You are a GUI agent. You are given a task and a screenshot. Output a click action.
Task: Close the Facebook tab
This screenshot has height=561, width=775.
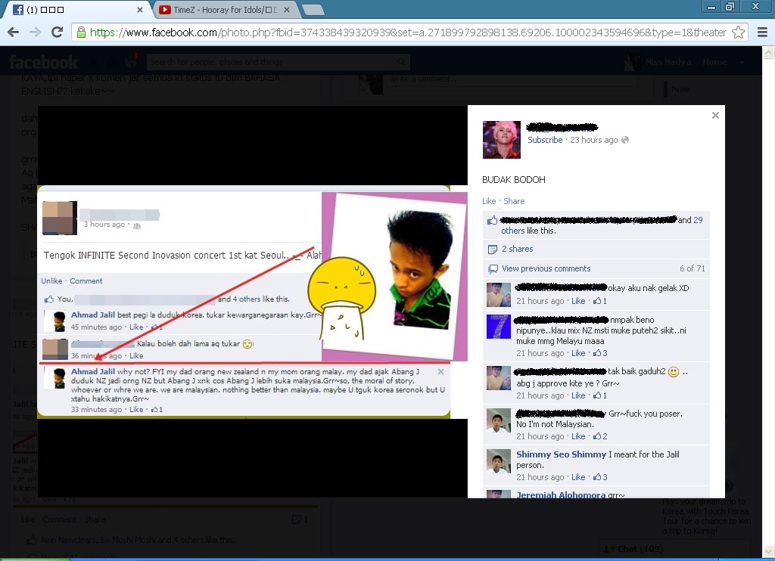coord(140,9)
